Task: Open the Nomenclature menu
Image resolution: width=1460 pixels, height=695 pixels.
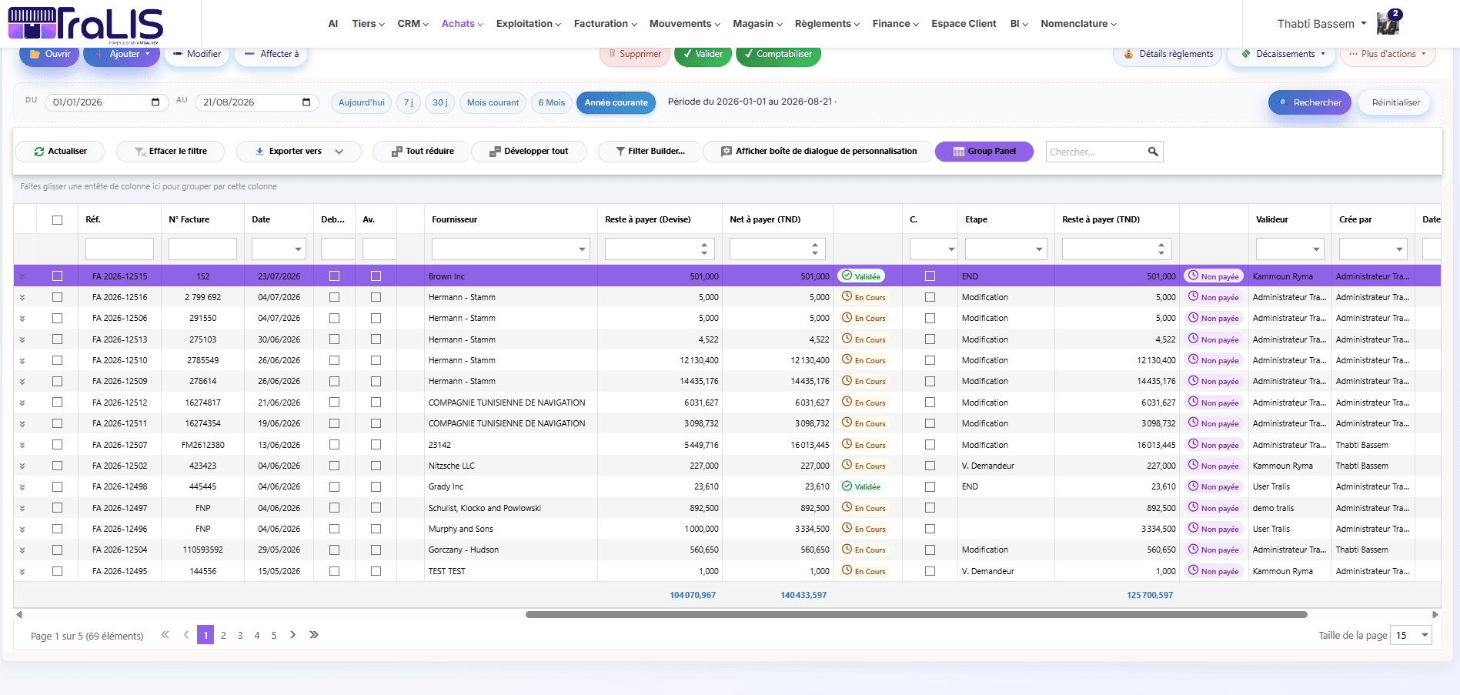Action: pos(1078,24)
